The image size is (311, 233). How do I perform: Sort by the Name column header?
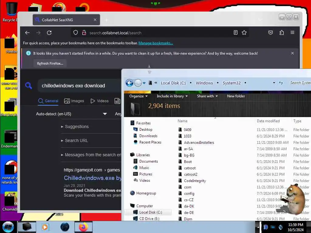click(182, 121)
